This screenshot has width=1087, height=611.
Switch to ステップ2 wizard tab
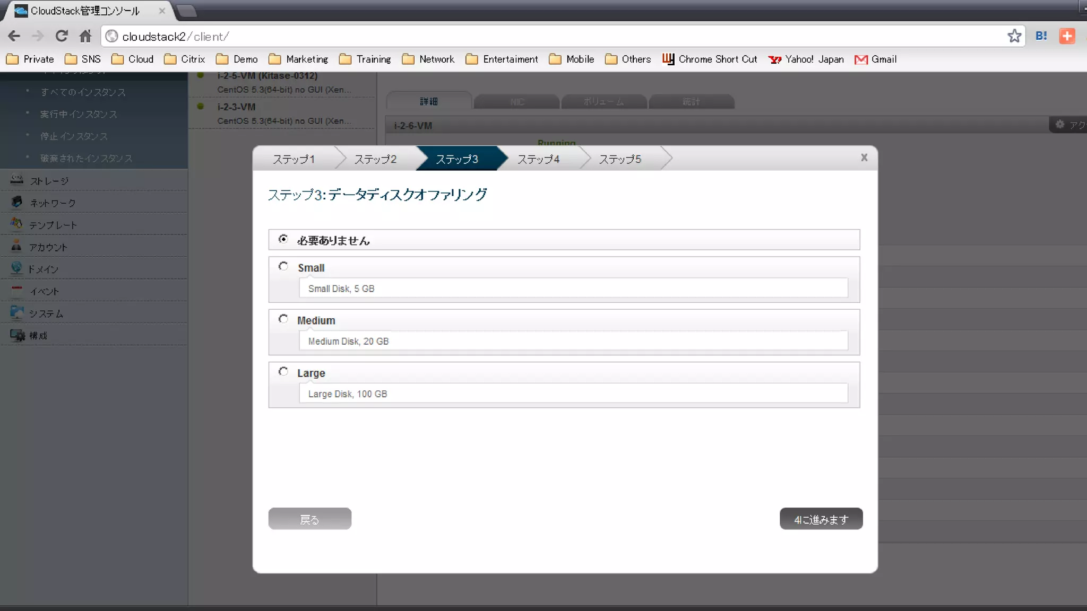point(375,159)
